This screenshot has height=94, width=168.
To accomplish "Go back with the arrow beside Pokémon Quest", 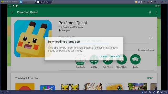I will point(12,12).
